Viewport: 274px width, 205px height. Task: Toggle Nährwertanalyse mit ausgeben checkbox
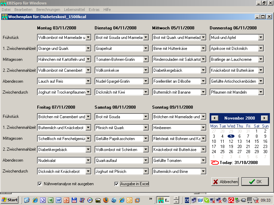(40, 184)
